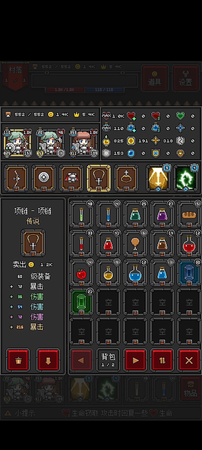Close the backpack with X button

189,360
